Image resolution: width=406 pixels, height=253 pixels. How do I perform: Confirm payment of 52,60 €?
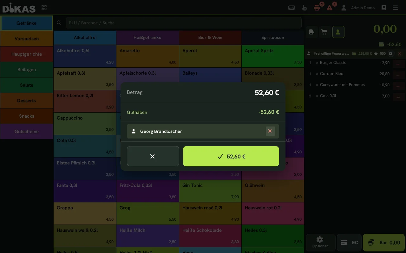(x=231, y=156)
